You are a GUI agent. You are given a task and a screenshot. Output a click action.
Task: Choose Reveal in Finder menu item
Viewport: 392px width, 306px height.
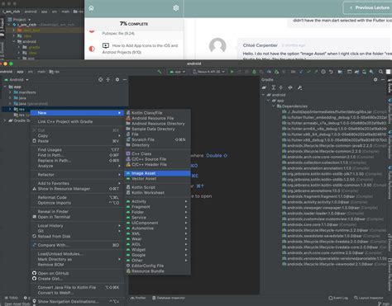click(77, 211)
